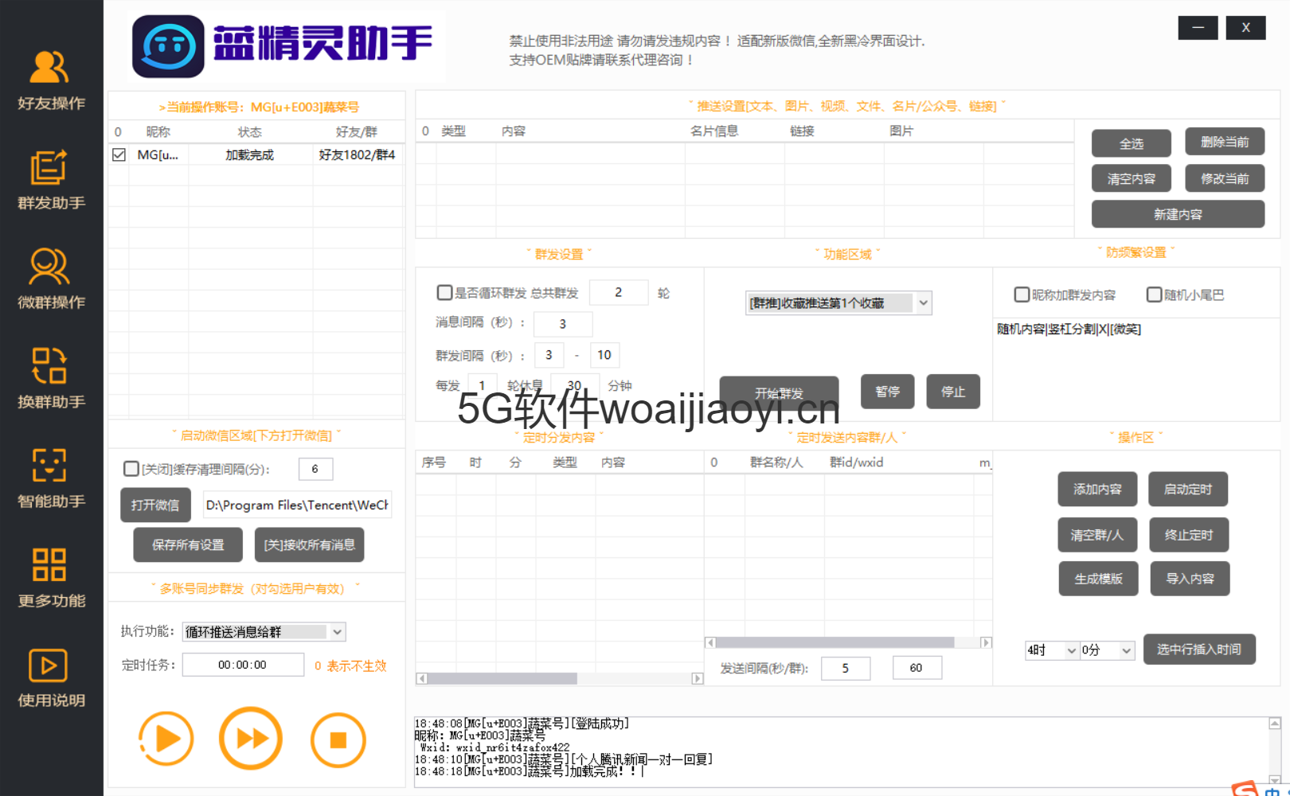Click the 群发间隔 minimum value field
This screenshot has height=796, width=1290.
[x=549, y=355]
